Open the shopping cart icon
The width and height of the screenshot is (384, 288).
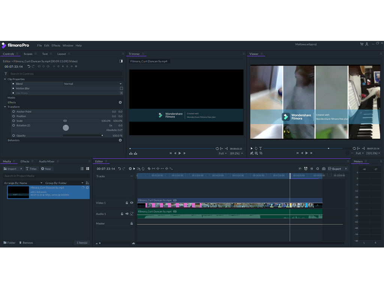click(362, 44)
